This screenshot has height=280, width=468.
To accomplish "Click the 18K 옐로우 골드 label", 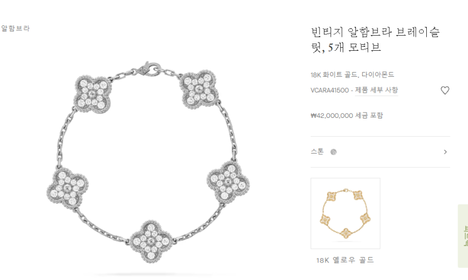I will [x=345, y=260].
